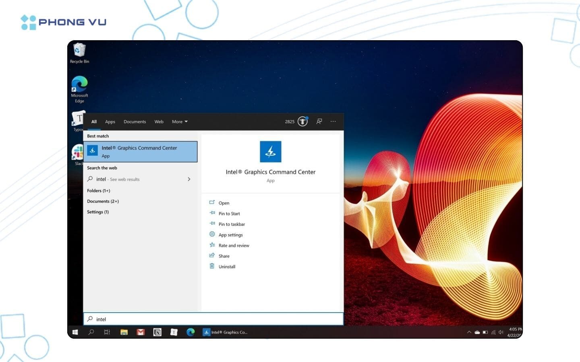Expand web results chevron arrow
The image size is (580, 362).
coord(189,179)
